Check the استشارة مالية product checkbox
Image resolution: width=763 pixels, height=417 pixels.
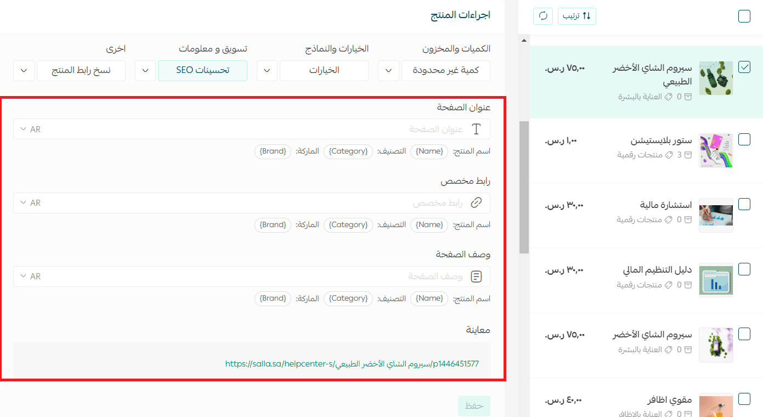click(x=744, y=204)
